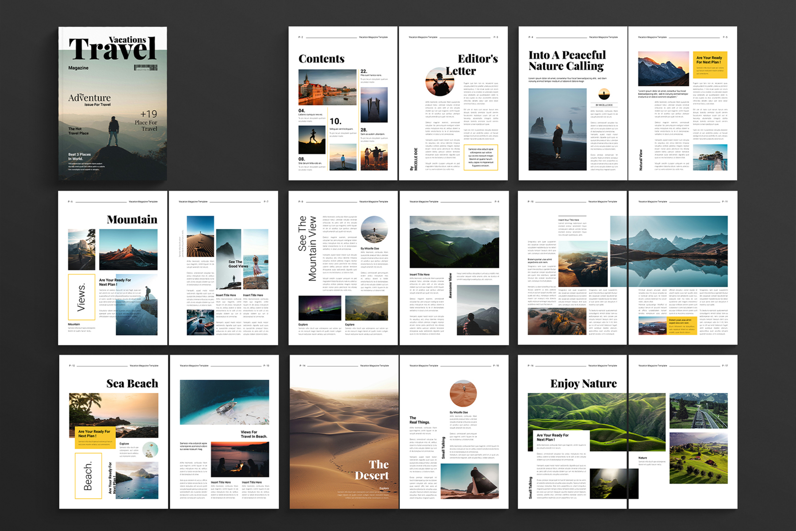Select the "See The Mountain View" vertical heading

point(307,248)
